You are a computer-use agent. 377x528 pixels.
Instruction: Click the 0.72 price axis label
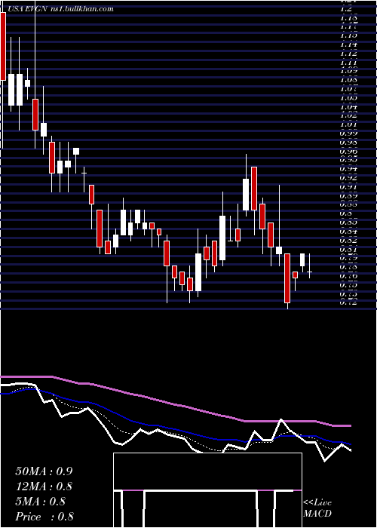pos(348,302)
